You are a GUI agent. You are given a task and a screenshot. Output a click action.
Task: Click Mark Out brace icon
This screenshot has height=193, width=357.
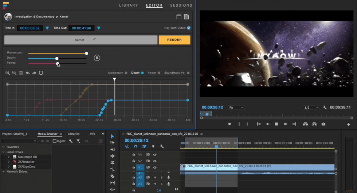coord(247,124)
